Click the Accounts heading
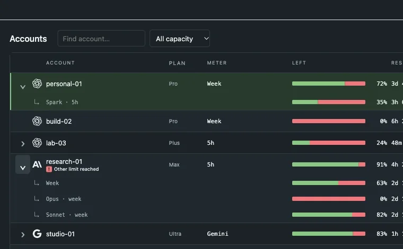Viewport: 403px width, 249px height. 28,39
